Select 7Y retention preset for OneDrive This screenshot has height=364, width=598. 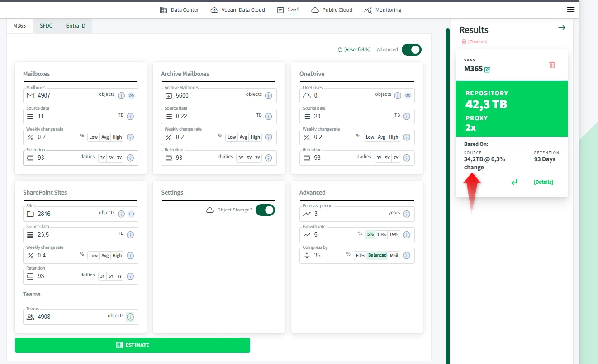coord(396,158)
